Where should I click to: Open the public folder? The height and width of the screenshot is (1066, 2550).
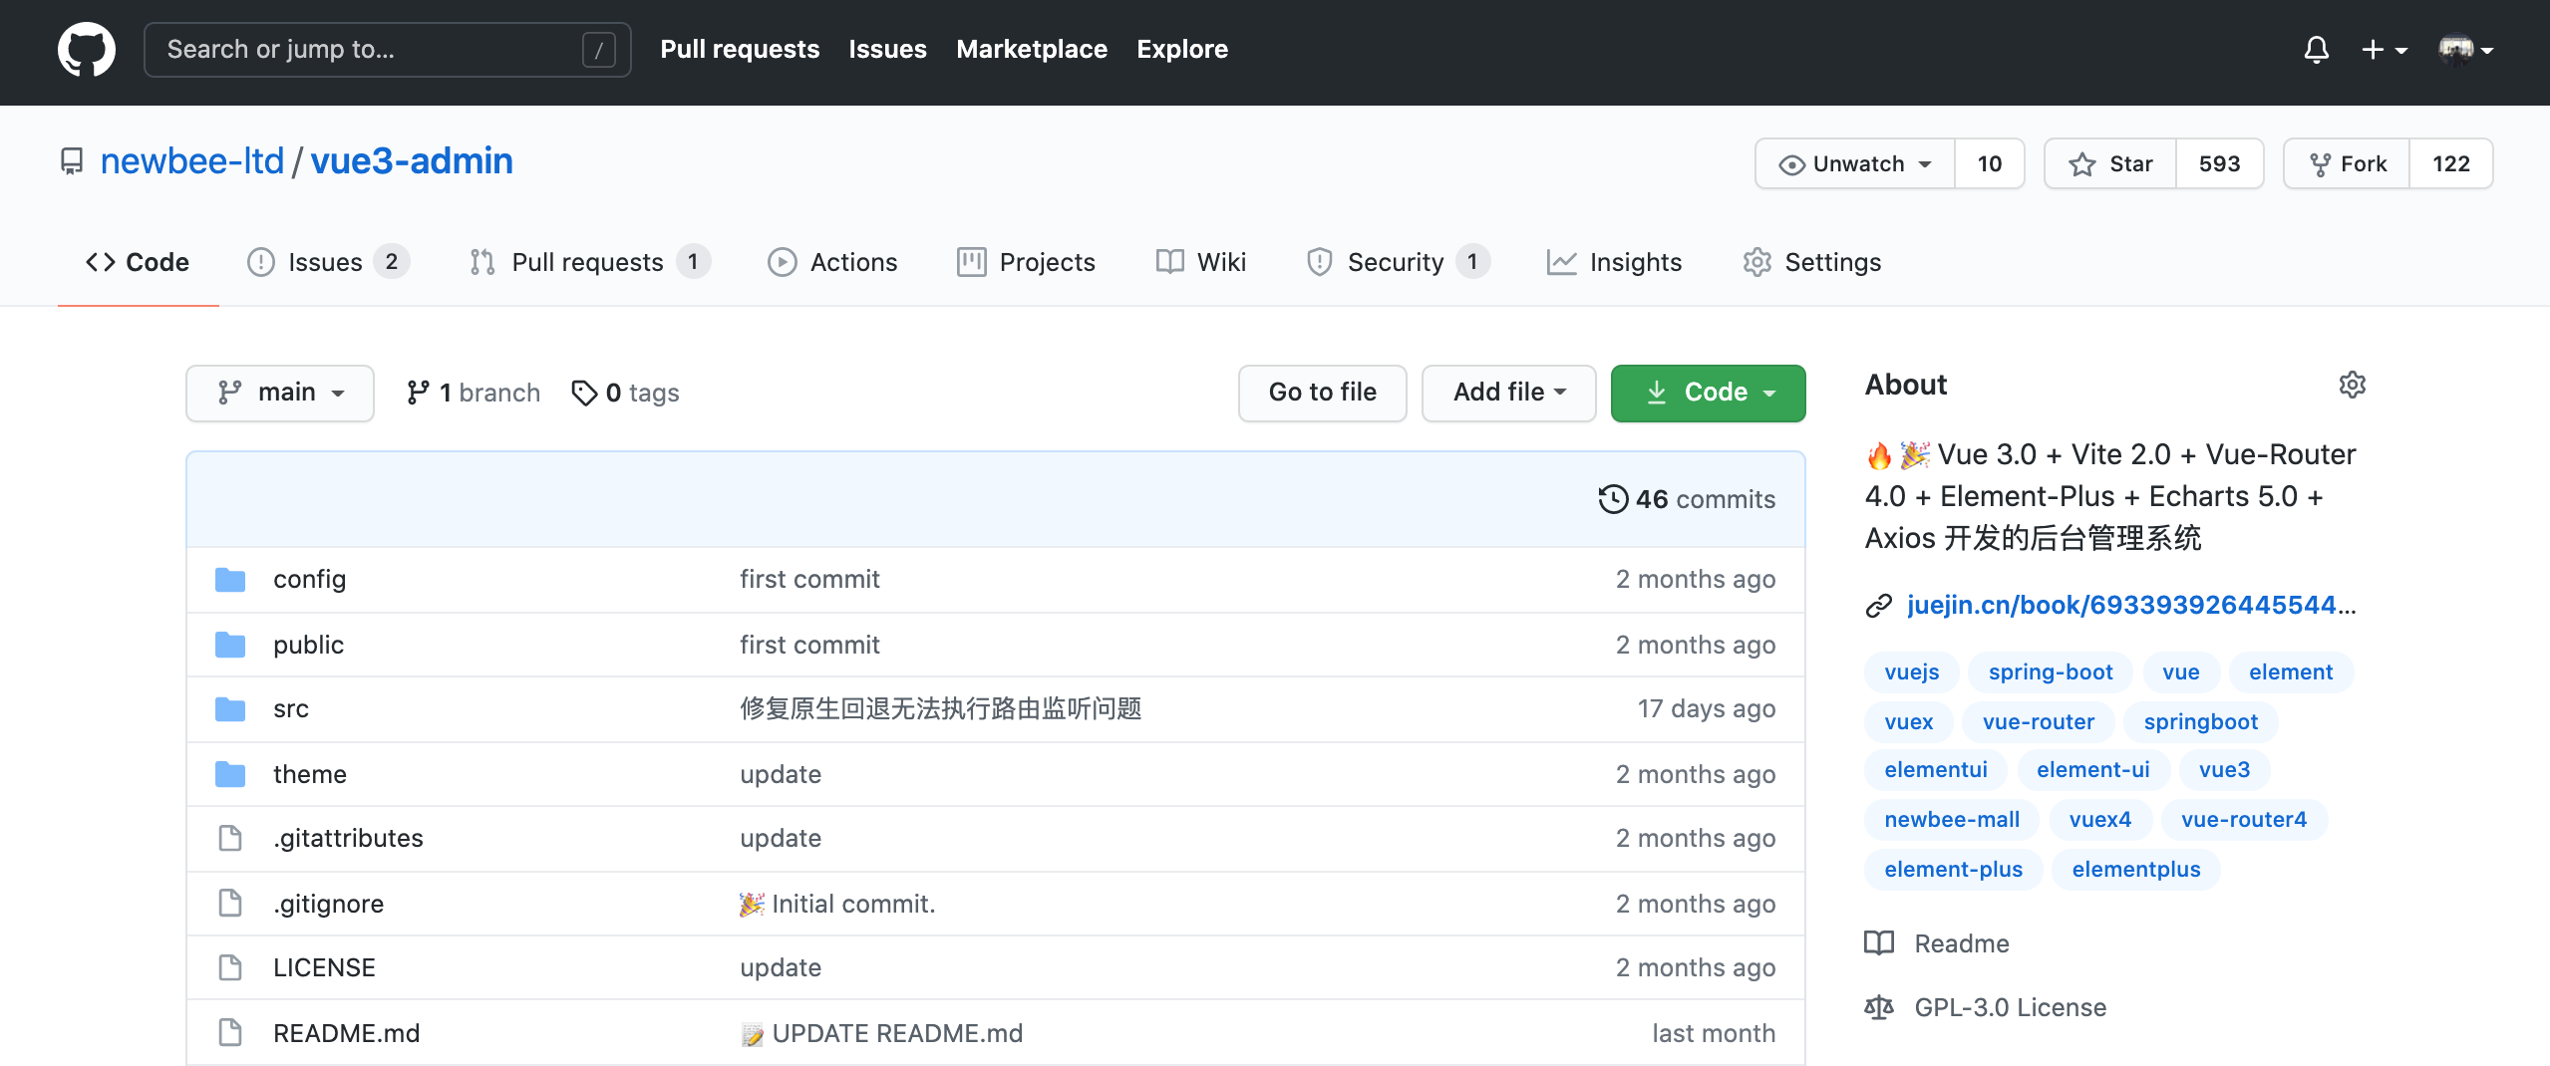(308, 645)
